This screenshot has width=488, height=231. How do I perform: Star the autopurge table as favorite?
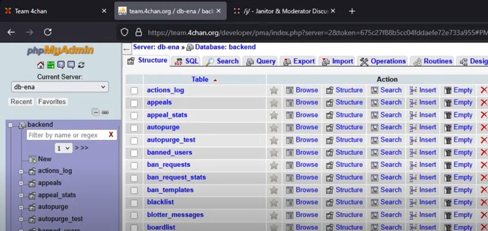(274, 128)
